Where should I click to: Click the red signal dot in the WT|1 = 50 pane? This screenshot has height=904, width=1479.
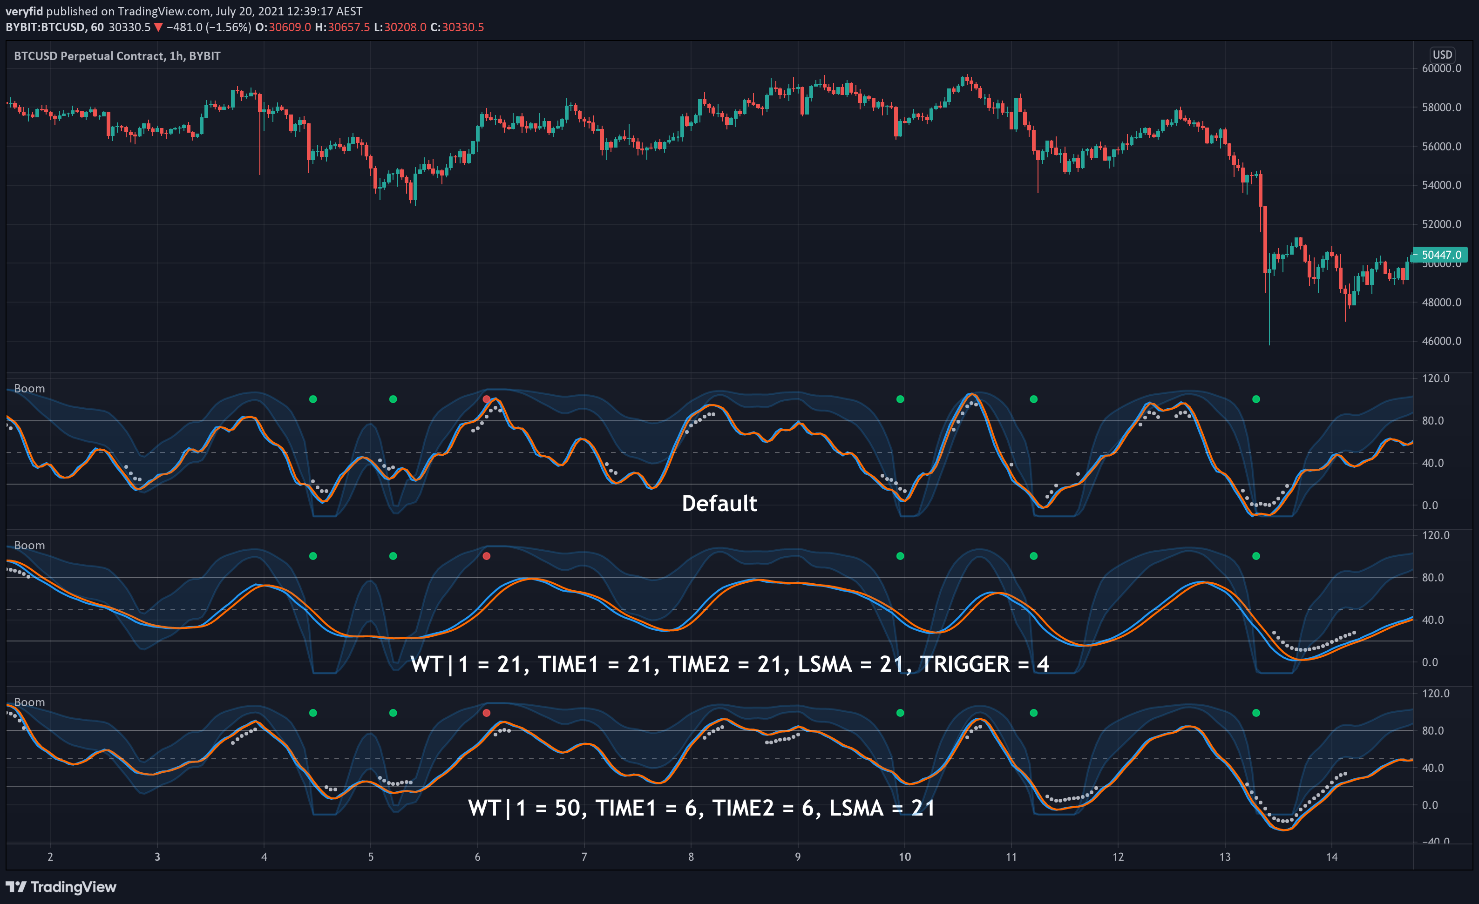coord(486,713)
